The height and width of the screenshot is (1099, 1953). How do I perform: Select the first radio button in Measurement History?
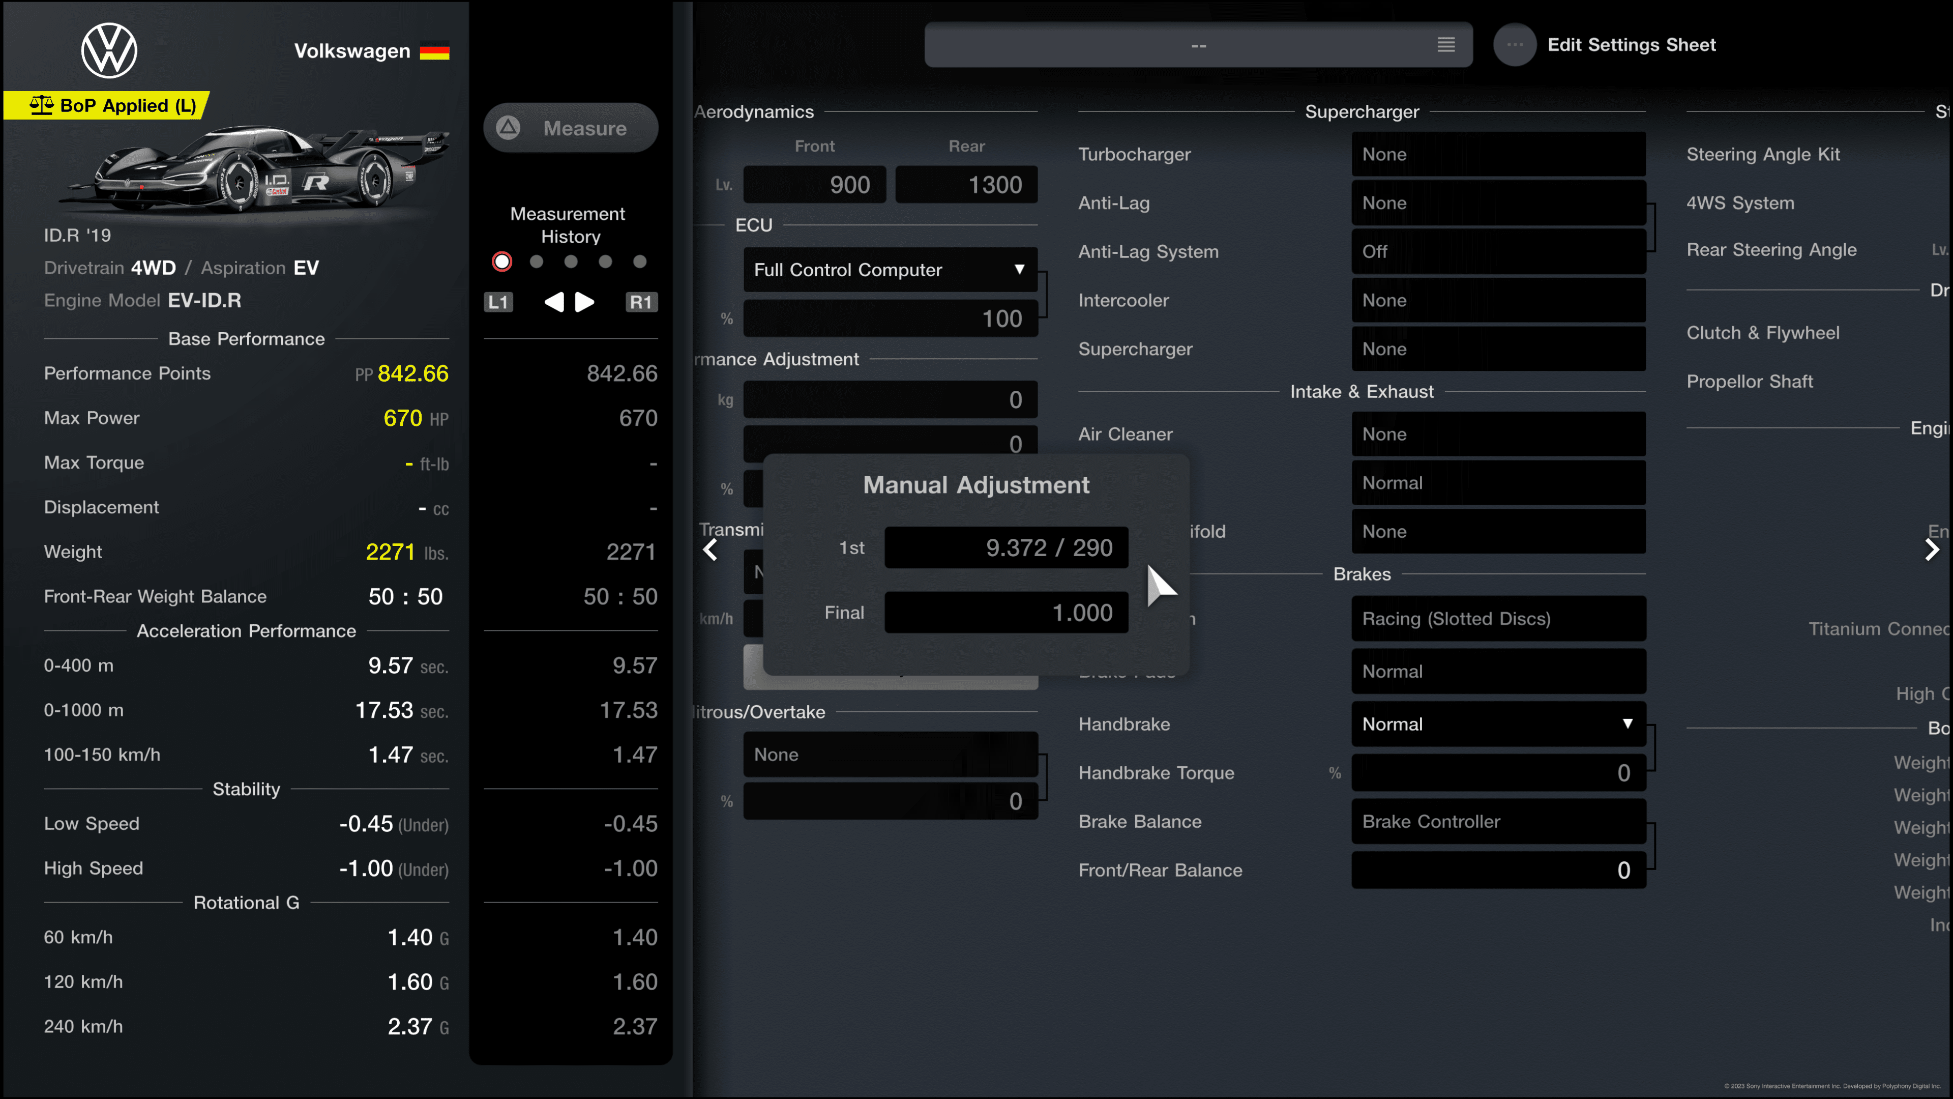500,262
